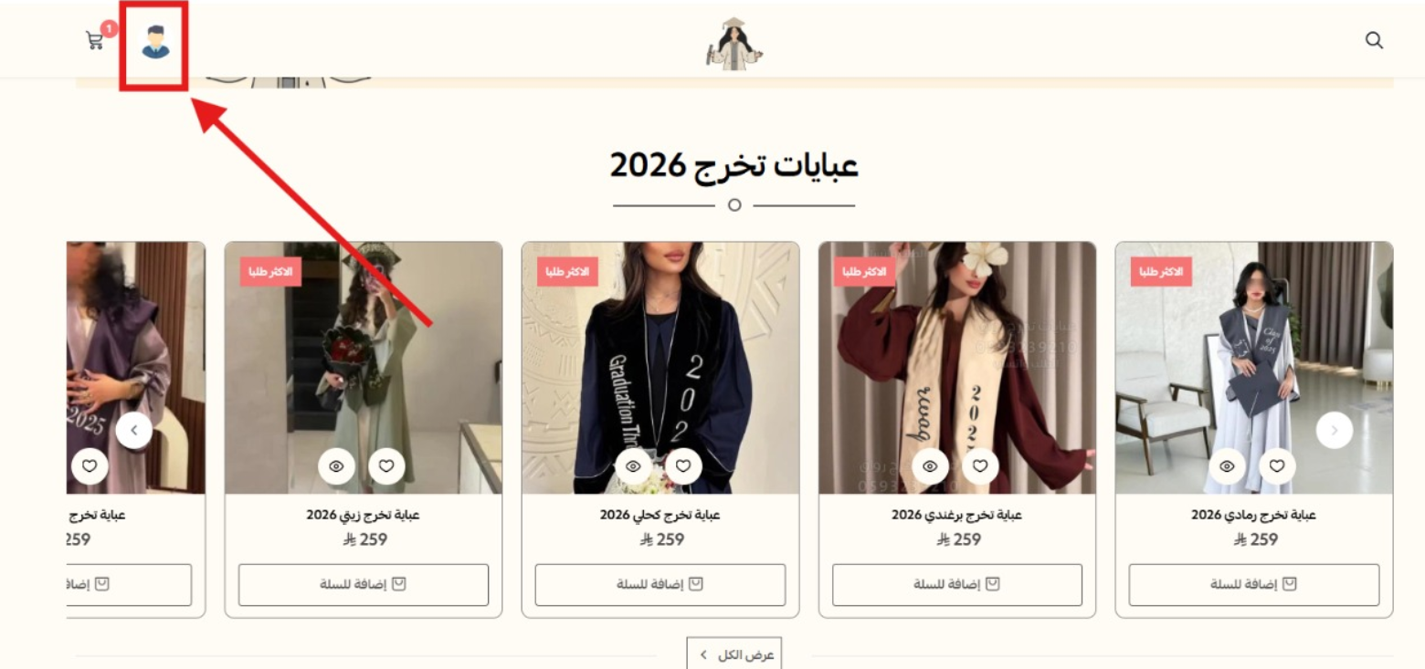Click heart icon on navy abaya

[683, 466]
